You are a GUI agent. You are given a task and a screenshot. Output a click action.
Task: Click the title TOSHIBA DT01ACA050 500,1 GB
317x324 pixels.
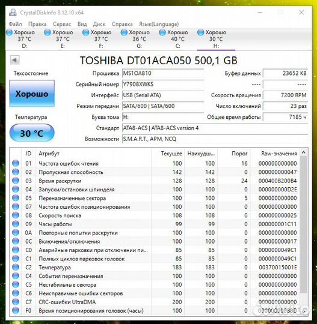[x=159, y=61]
